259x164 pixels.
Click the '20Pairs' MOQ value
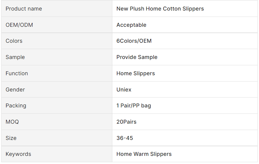[126, 122]
